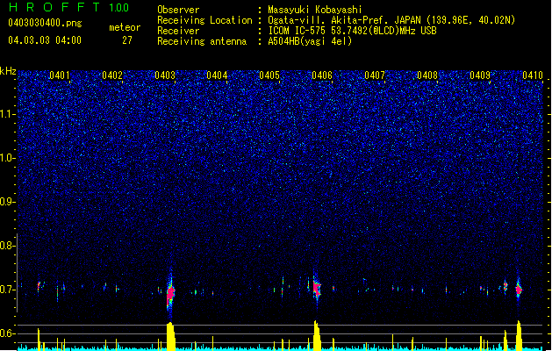
Task: Click the meteor label
Action: pos(125,27)
